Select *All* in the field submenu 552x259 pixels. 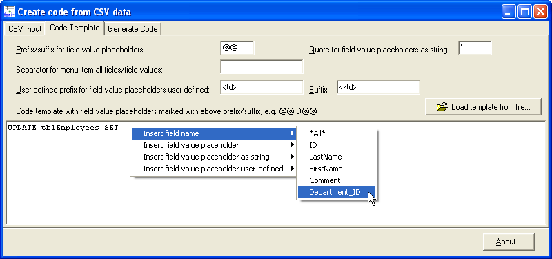point(337,133)
